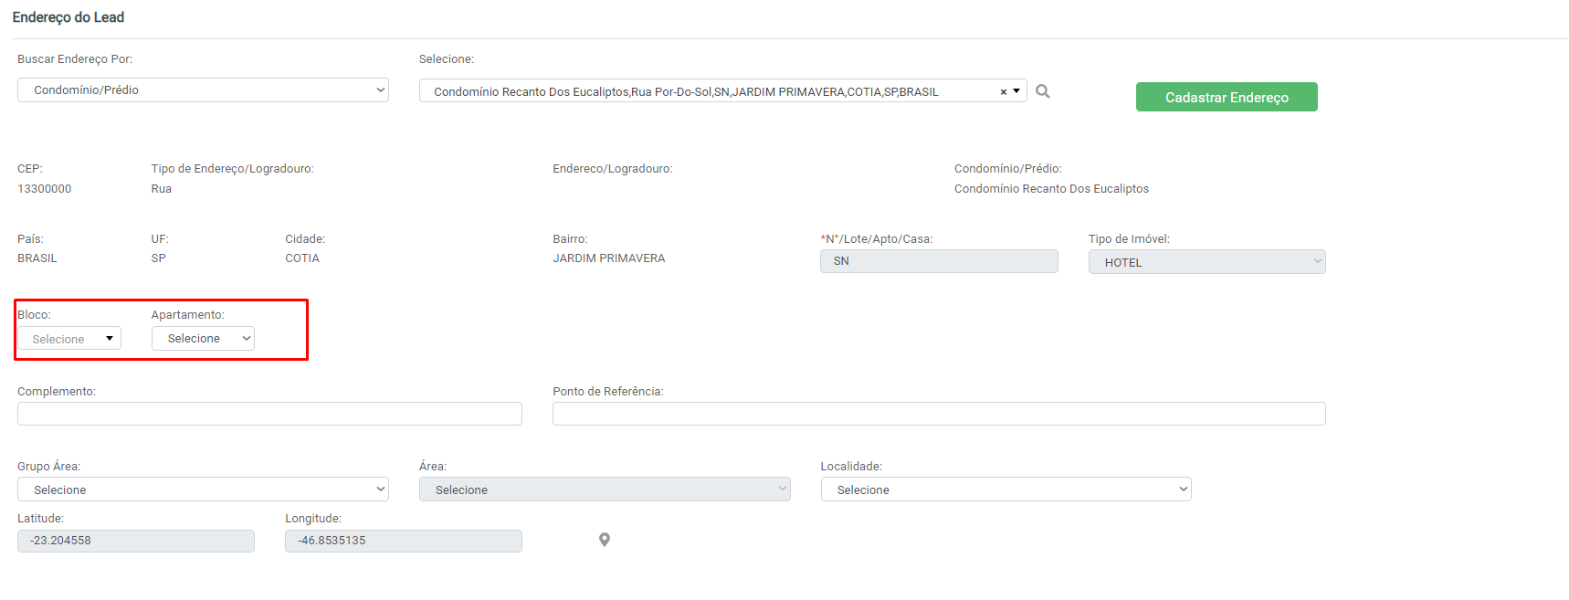Image resolution: width=1569 pixels, height=600 pixels.
Task: Open the Localidade dropdown
Action: [x=1006, y=489]
